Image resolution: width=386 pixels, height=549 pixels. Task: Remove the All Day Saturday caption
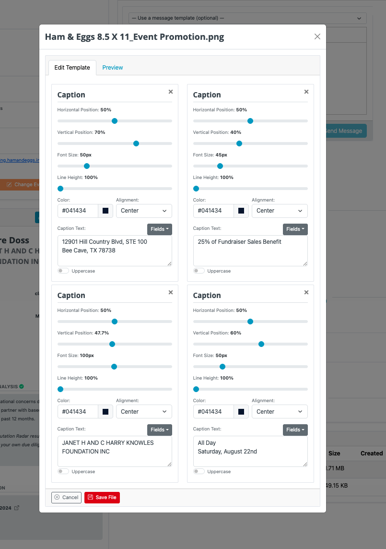306,292
